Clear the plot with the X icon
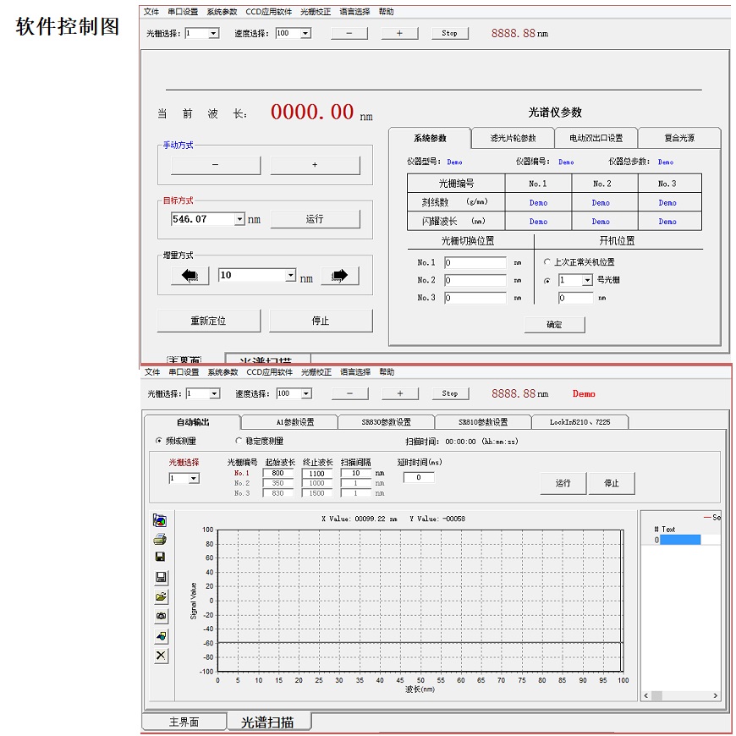The image size is (736, 736). 161,656
